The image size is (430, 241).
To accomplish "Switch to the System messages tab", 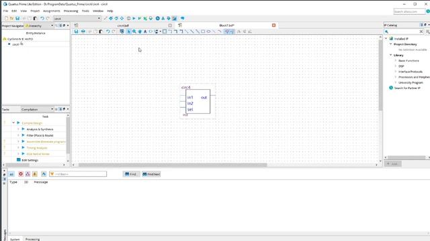I will [x=15, y=239].
